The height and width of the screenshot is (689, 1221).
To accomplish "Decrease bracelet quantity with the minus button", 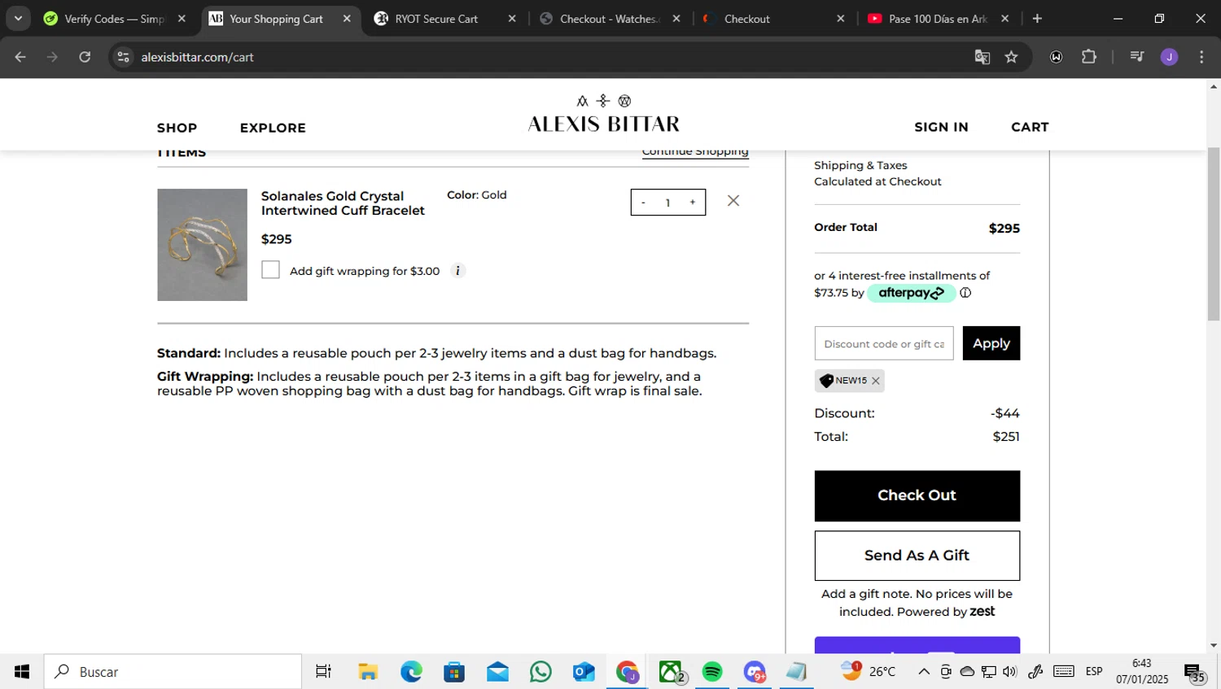I will pos(643,203).
